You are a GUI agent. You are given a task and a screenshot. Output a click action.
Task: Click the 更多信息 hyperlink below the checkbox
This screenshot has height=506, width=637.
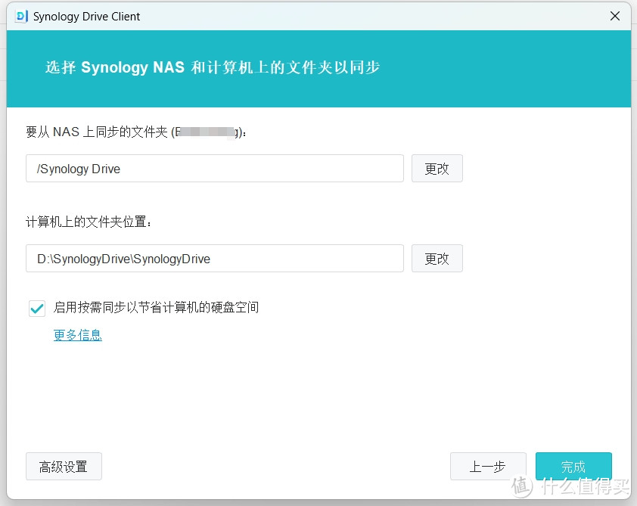(x=77, y=334)
